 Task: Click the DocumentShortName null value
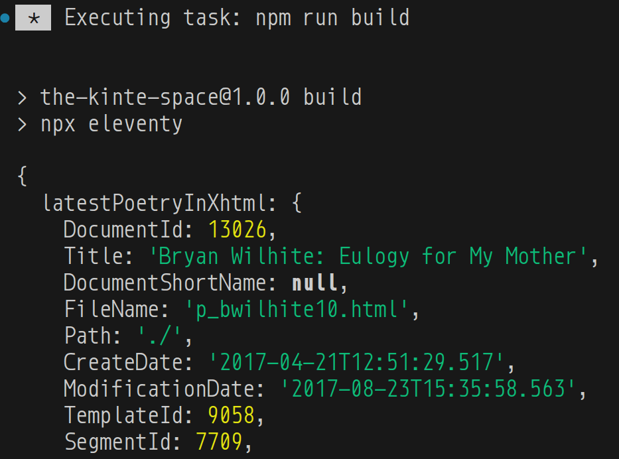coord(314,283)
